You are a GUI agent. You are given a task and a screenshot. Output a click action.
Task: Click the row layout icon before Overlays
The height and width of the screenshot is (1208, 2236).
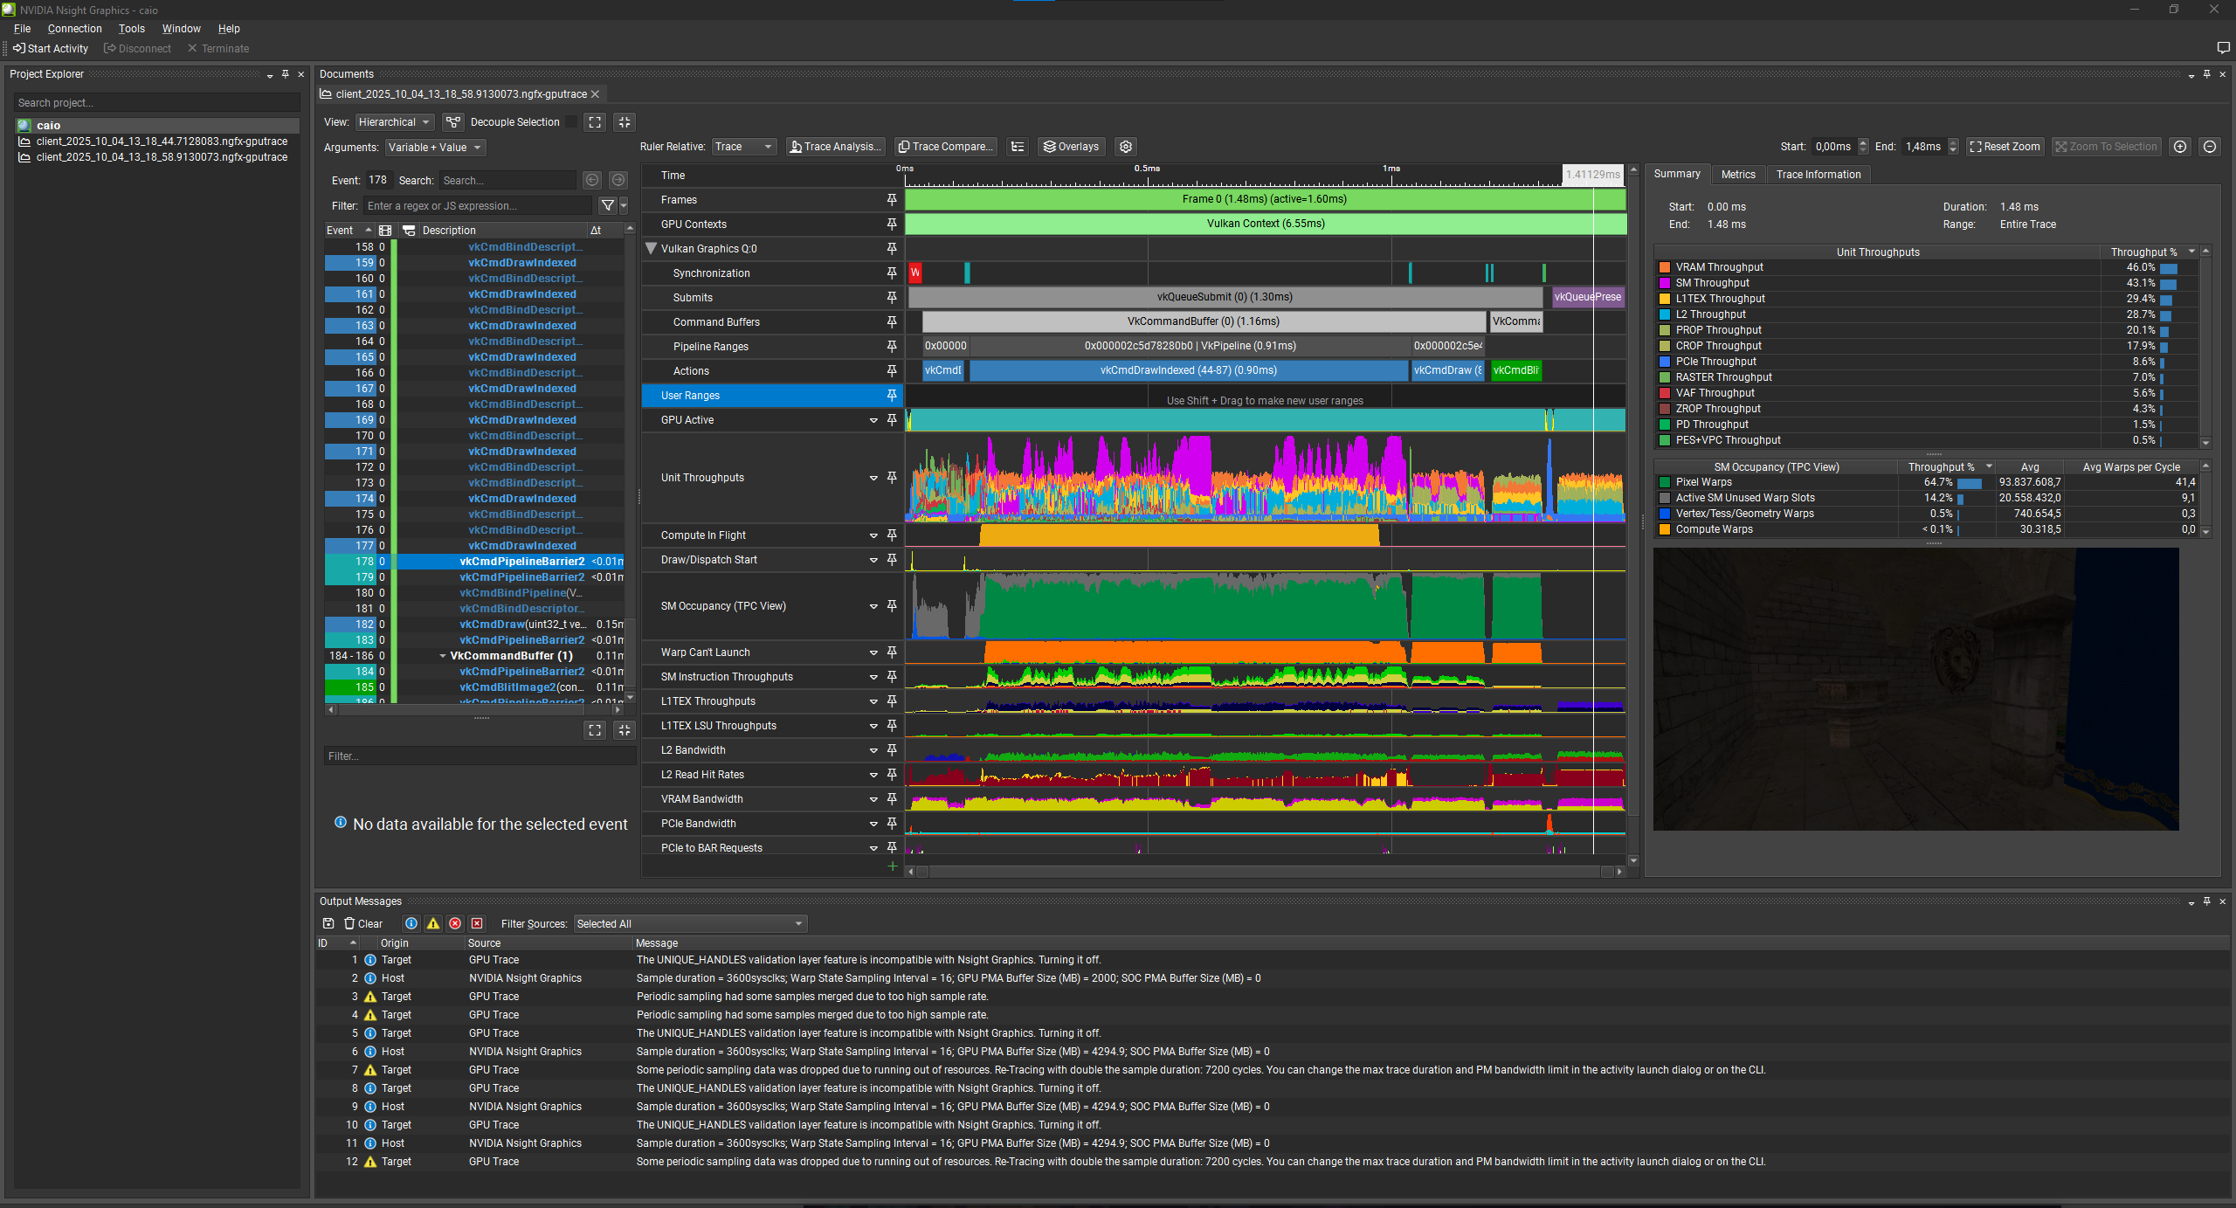1018,147
